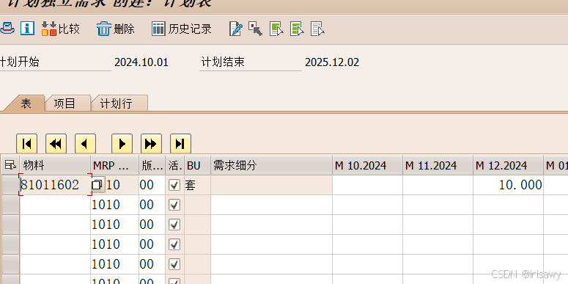This screenshot has width=568, height=284.
Task: Click the pencil edit document icon
Action: click(x=236, y=29)
